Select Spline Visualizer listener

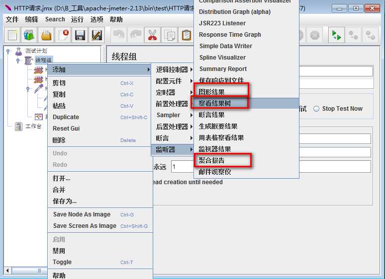[247, 57]
